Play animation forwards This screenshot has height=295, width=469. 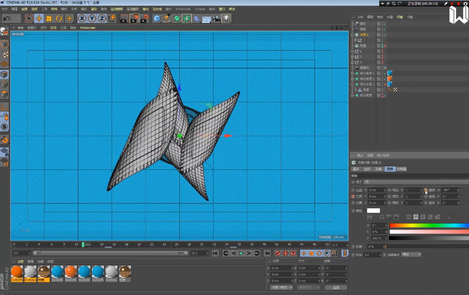241,254
